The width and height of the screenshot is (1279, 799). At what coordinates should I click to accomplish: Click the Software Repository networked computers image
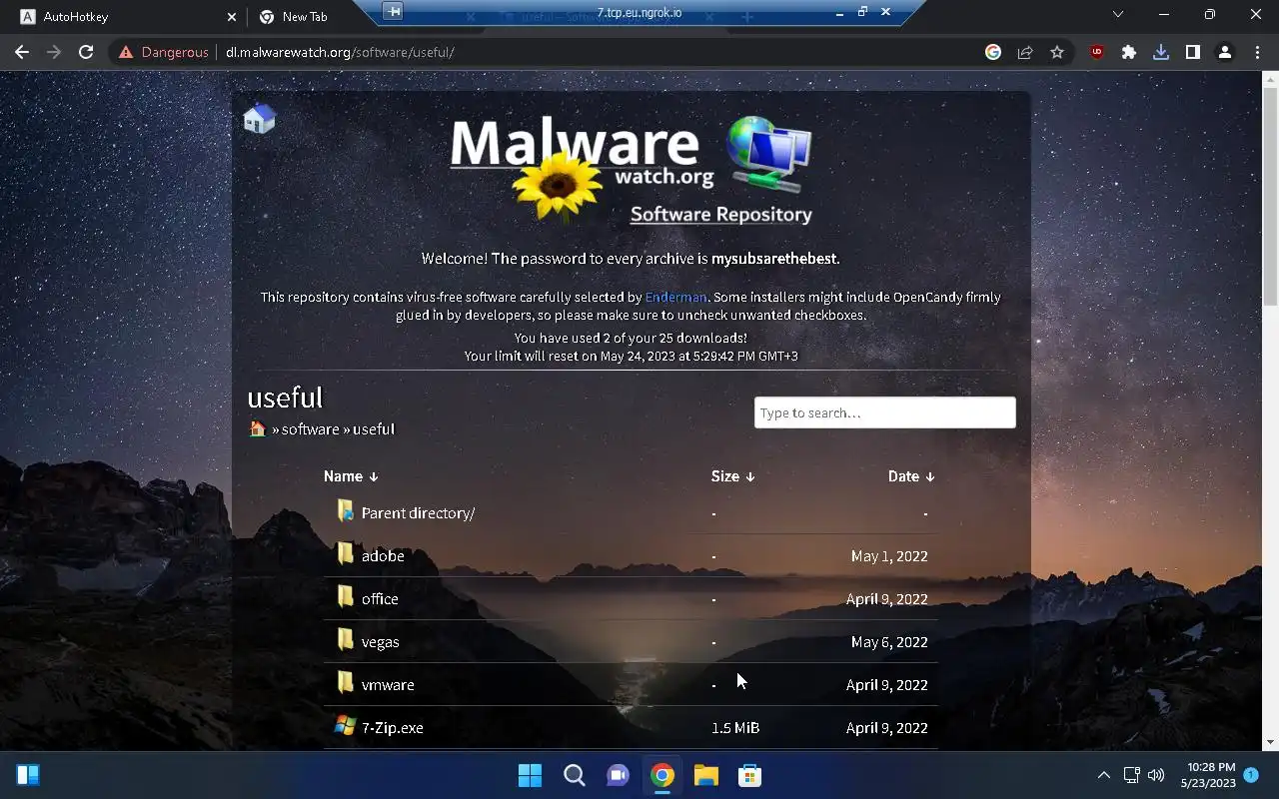coord(767,154)
